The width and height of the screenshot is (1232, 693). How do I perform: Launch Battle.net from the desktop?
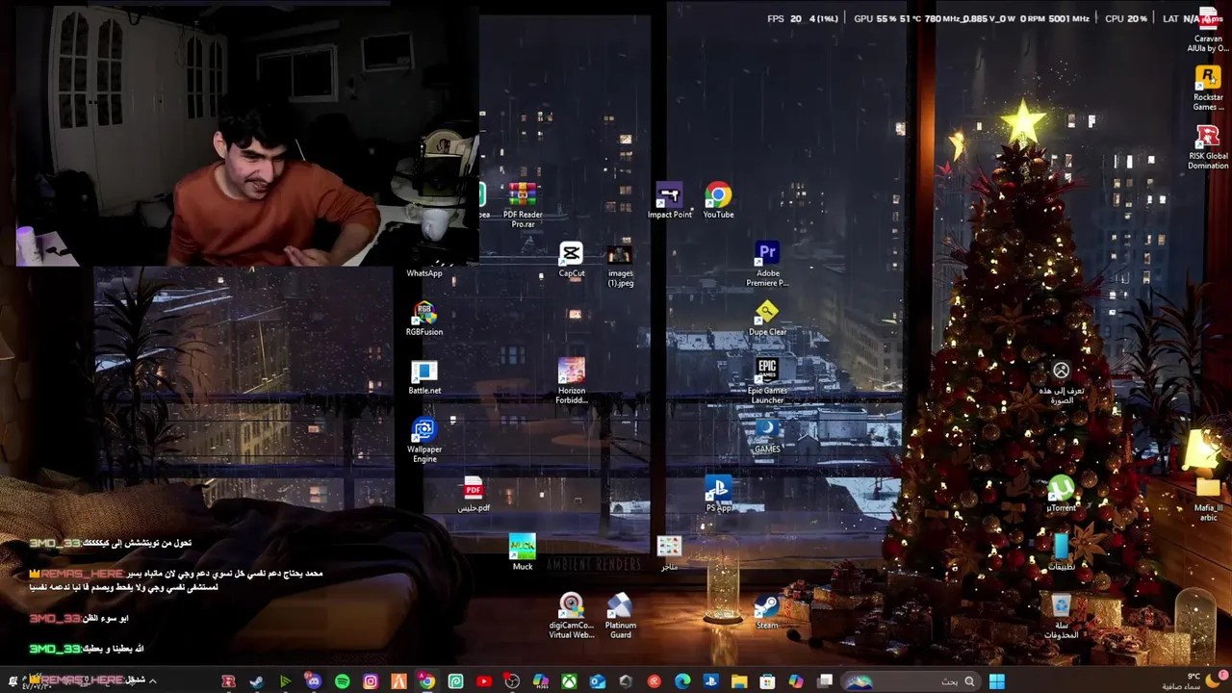point(424,378)
